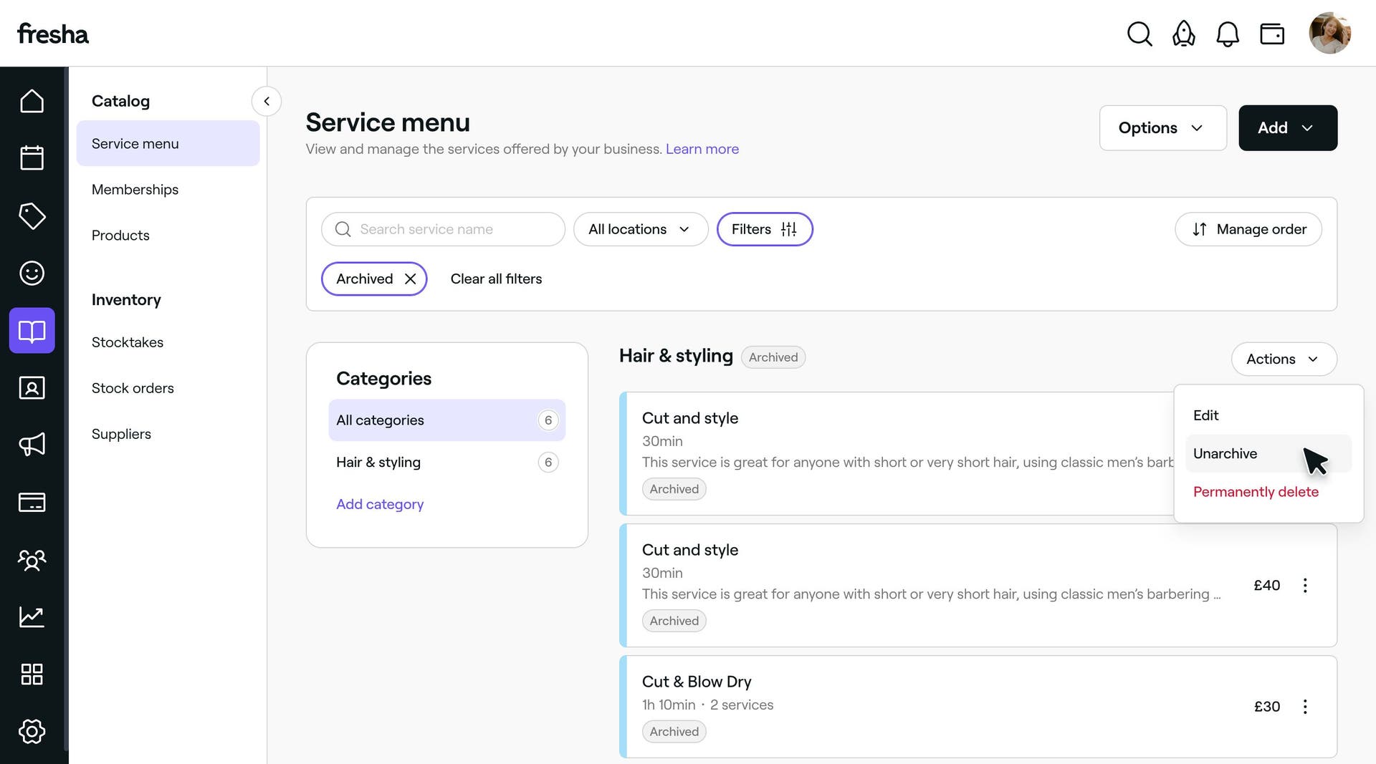Click the Categories heading
1376x764 pixels.
tap(383, 378)
